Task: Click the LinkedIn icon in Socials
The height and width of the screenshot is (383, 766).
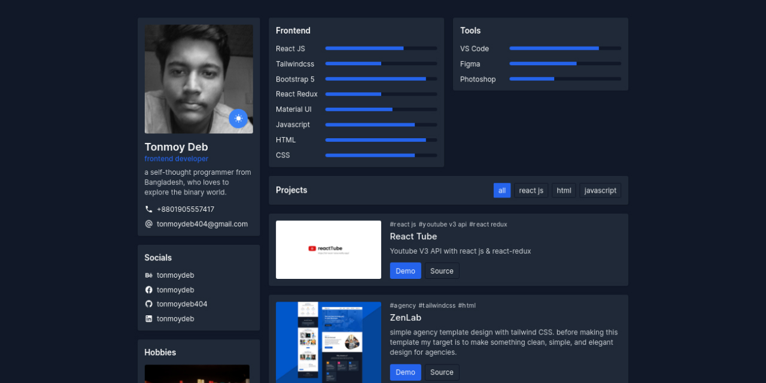Action: (x=149, y=319)
